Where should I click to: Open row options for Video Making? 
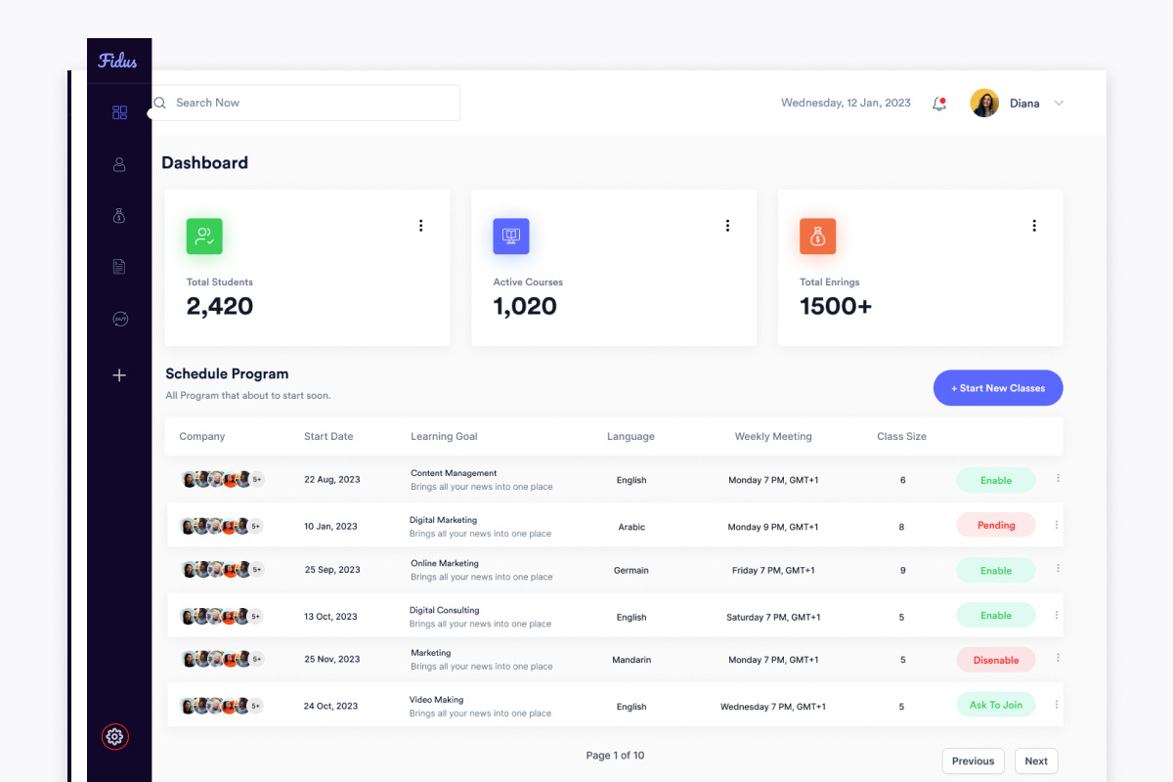pyautogui.click(x=1057, y=705)
